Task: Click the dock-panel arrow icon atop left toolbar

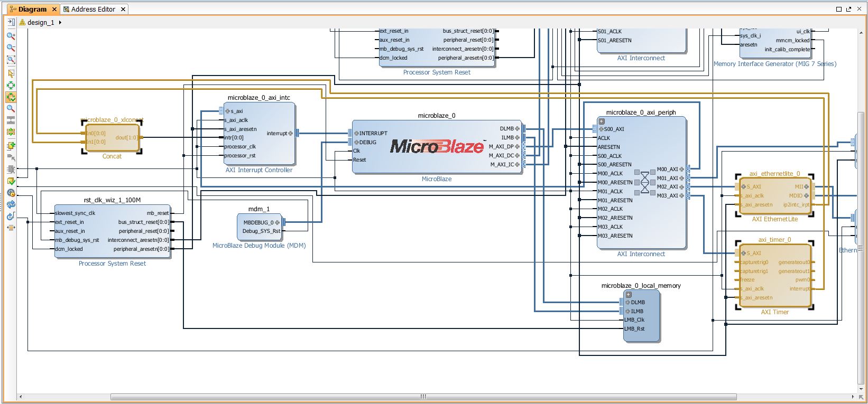Action: [11, 22]
